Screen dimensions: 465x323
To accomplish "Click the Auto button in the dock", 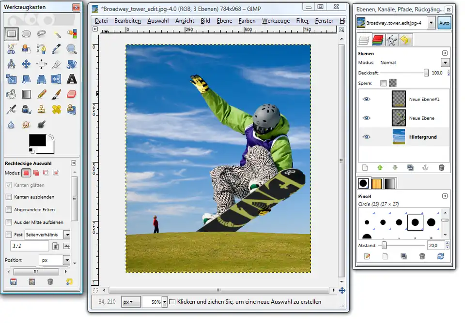I will coord(444,23).
